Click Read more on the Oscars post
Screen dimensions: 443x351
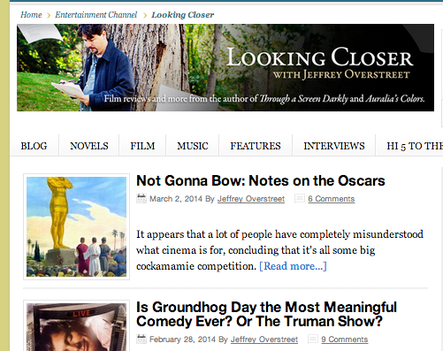pyautogui.click(x=293, y=266)
